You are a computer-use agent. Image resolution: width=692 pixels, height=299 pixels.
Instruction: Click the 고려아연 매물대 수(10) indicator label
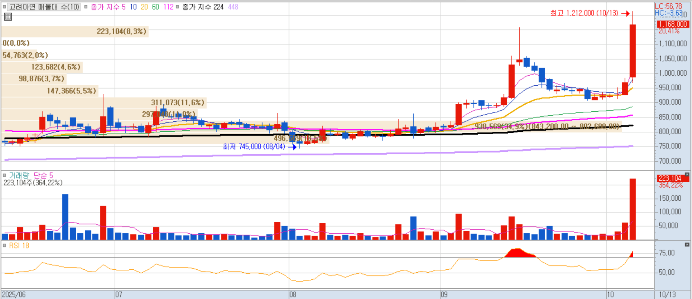[x=44, y=7]
